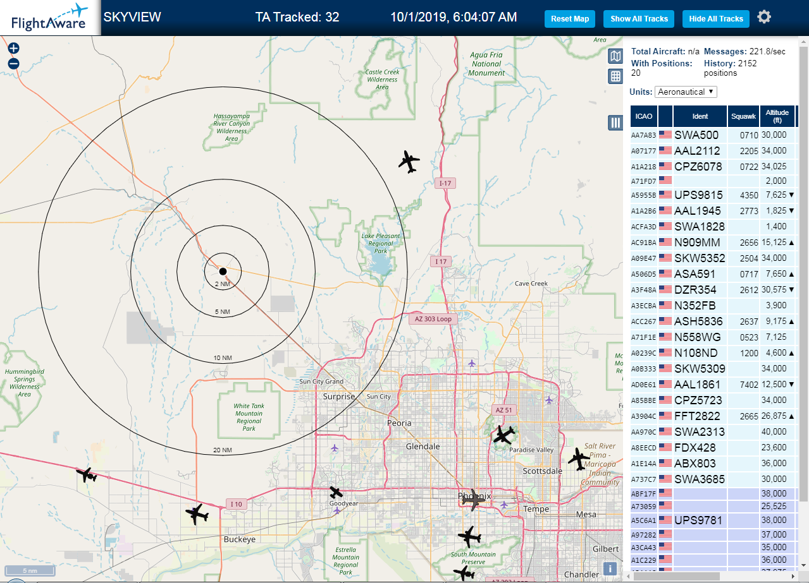Click ICAO code A71FD7
This screenshot has height=583, width=809.
(x=643, y=181)
